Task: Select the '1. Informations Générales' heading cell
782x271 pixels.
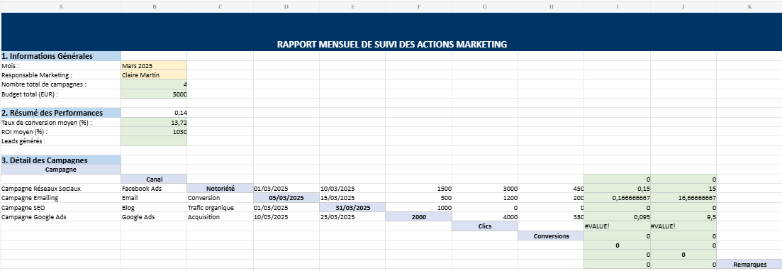Action: coord(61,56)
